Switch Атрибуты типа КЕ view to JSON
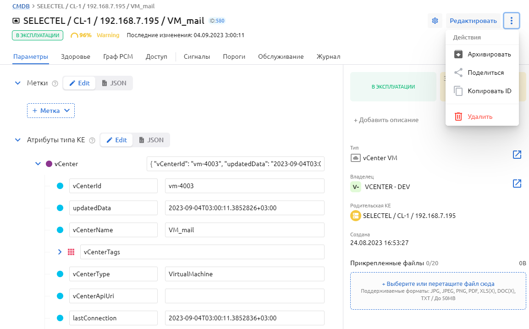 click(151, 140)
